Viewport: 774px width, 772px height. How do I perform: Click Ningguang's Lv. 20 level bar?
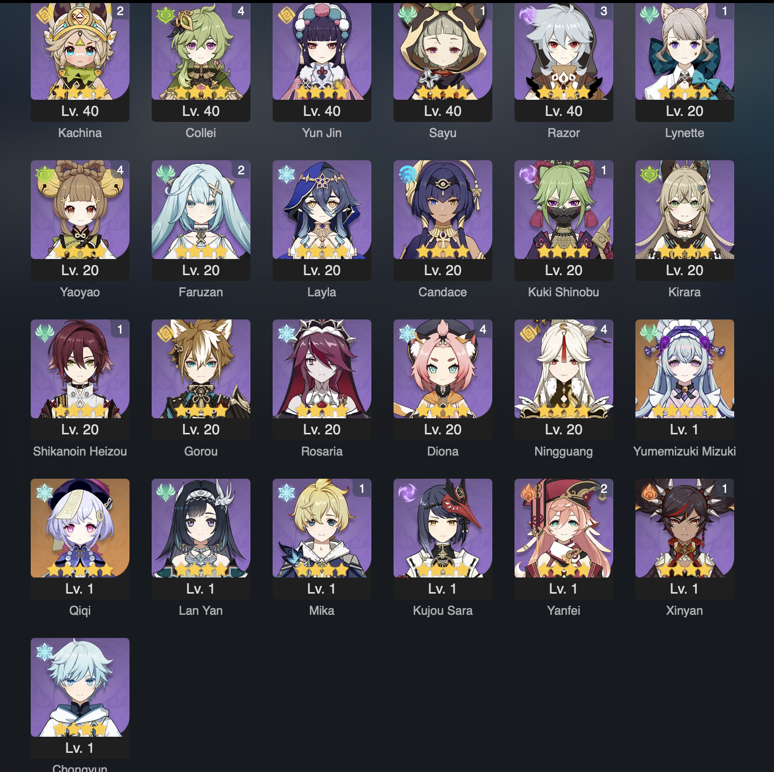[564, 429]
